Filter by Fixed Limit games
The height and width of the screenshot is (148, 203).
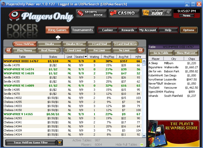tap(74, 50)
